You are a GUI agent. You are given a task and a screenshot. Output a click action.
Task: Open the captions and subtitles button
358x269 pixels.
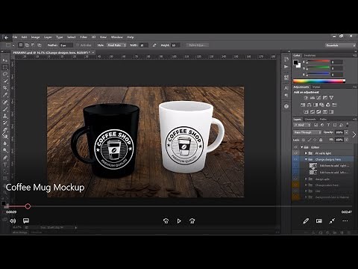click(x=26, y=221)
